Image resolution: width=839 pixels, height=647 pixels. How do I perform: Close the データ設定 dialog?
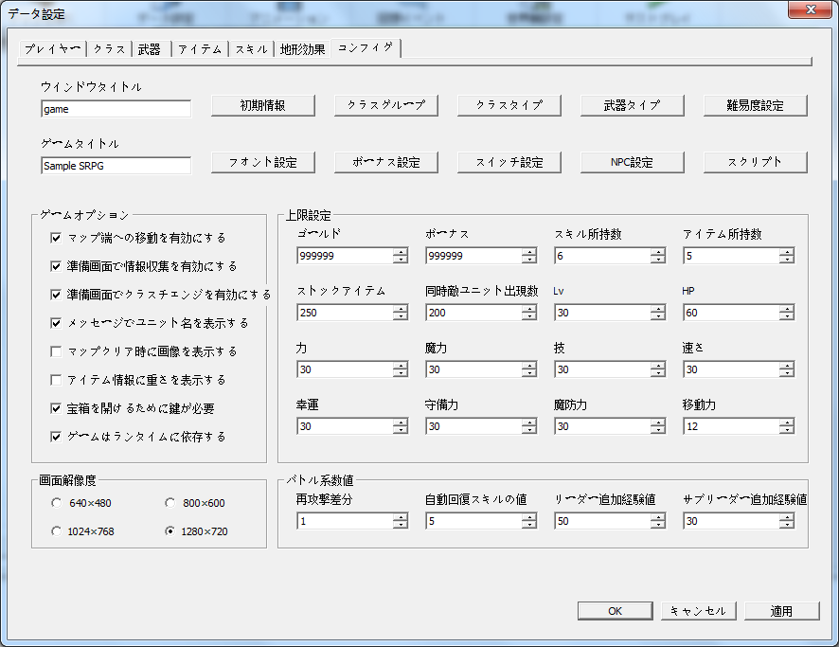810,9
